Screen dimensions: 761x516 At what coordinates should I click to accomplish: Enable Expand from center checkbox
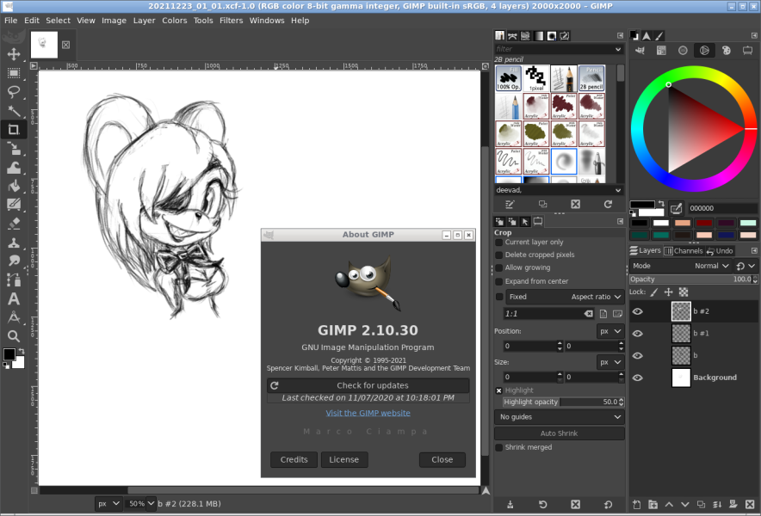point(499,281)
